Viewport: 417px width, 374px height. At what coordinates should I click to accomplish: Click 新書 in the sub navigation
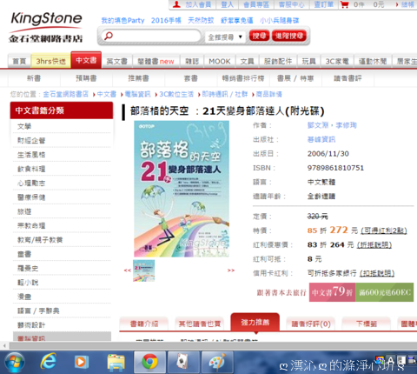coord(34,78)
